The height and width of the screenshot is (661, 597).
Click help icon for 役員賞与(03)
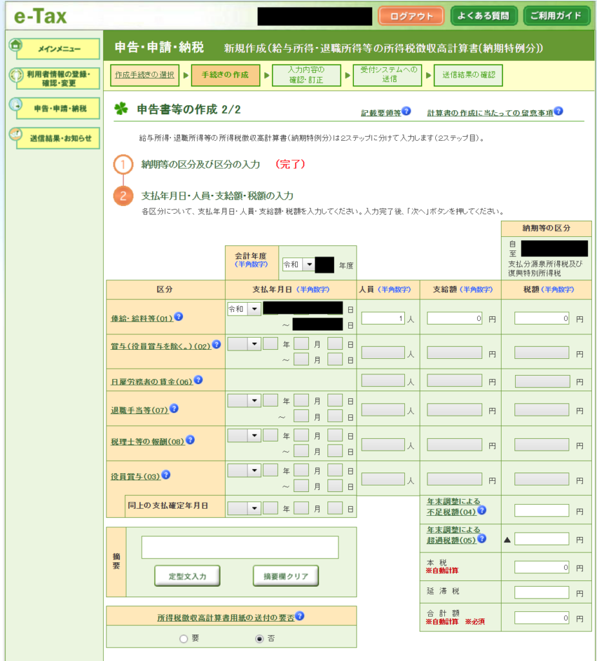[x=166, y=474]
